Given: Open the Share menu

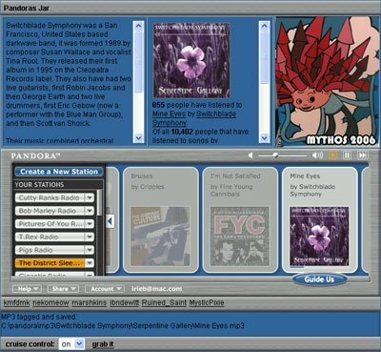Looking at the screenshot, I should point(63,289).
